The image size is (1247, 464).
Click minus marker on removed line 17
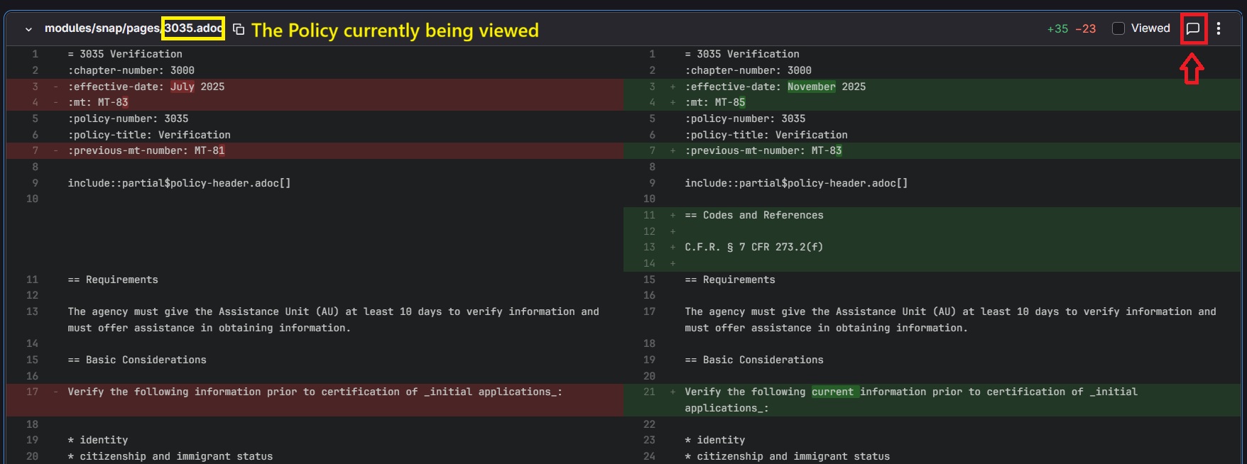pyautogui.click(x=55, y=392)
